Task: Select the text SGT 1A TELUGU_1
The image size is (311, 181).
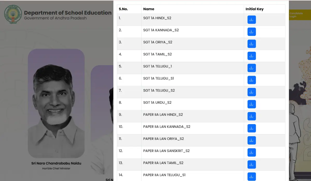Action: point(158,66)
